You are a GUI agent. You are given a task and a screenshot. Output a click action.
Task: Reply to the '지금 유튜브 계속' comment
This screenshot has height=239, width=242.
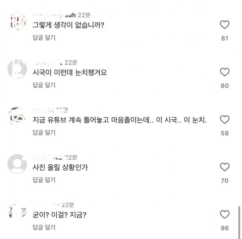44,132
